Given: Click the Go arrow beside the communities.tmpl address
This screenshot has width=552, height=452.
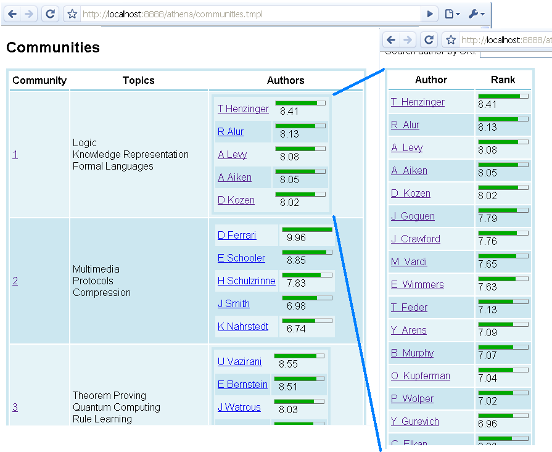Looking at the screenshot, I should tap(429, 14).
